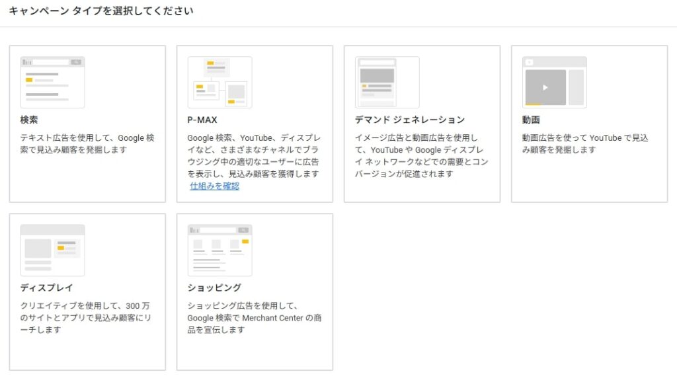Viewport: 677px width, 388px height.
Task: Click the キャンペーン タイプを選択してください heading
Action: pos(101,11)
